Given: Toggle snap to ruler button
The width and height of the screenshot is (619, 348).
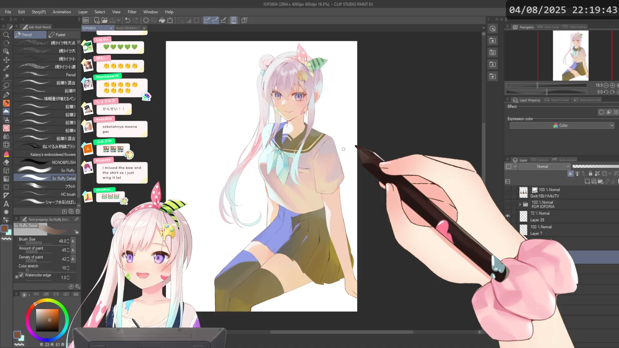Looking at the screenshot, I should (x=207, y=20).
